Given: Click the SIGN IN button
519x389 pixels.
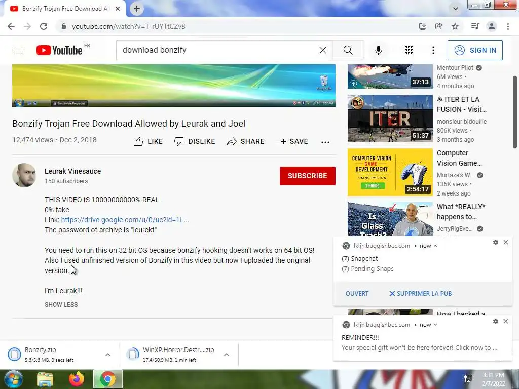Looking at the screenshot, I should (475, 50).
